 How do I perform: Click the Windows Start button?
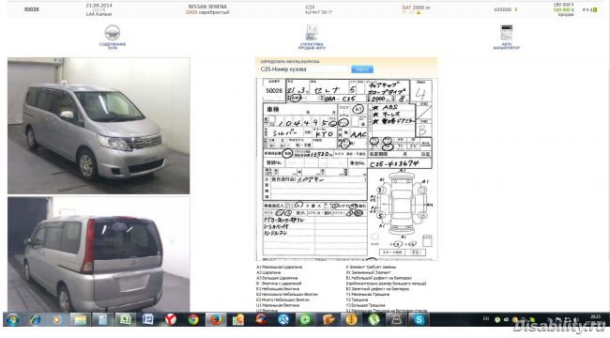12,320
